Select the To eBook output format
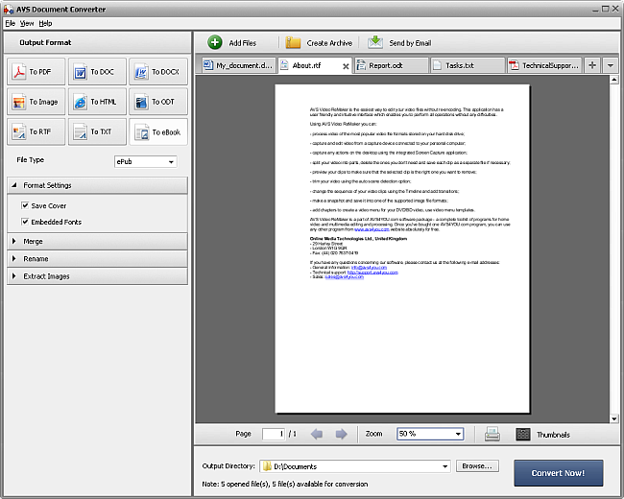624x499 pixels. [158, 131]
